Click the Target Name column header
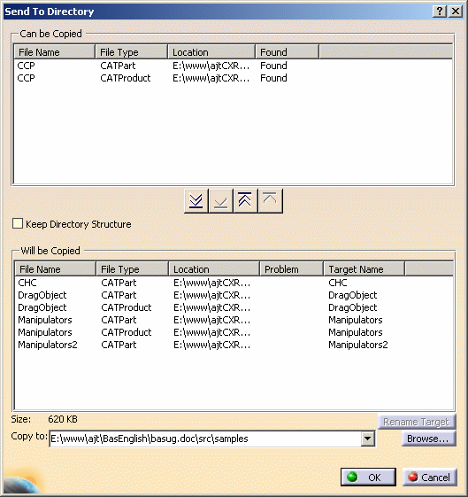 coord(364,269)
